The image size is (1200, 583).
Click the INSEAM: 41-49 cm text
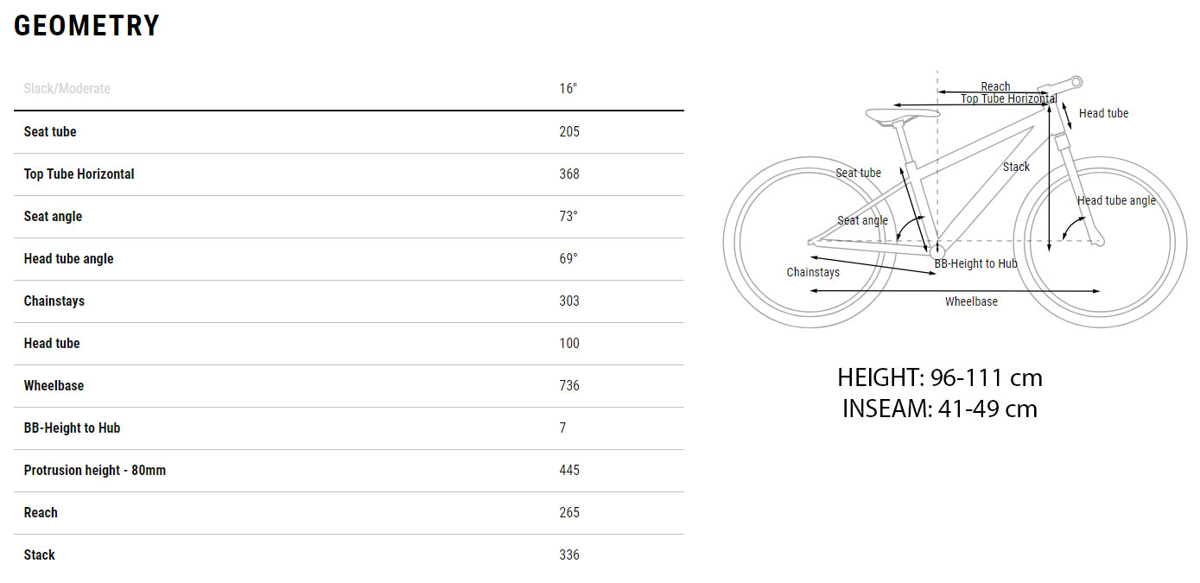940,408
